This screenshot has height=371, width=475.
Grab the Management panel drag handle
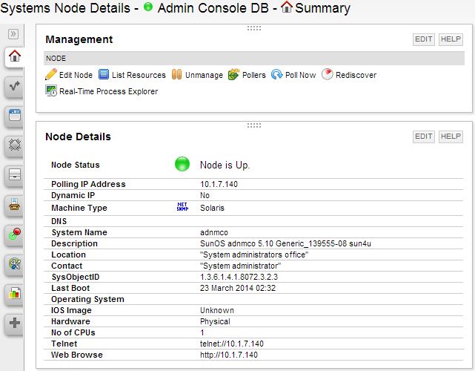pyautogui.click(x=254, y=28)
